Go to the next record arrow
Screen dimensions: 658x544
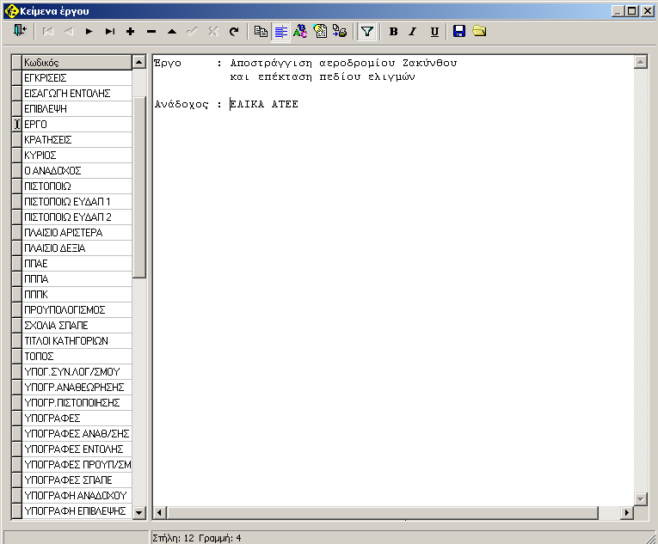(89, 32)
